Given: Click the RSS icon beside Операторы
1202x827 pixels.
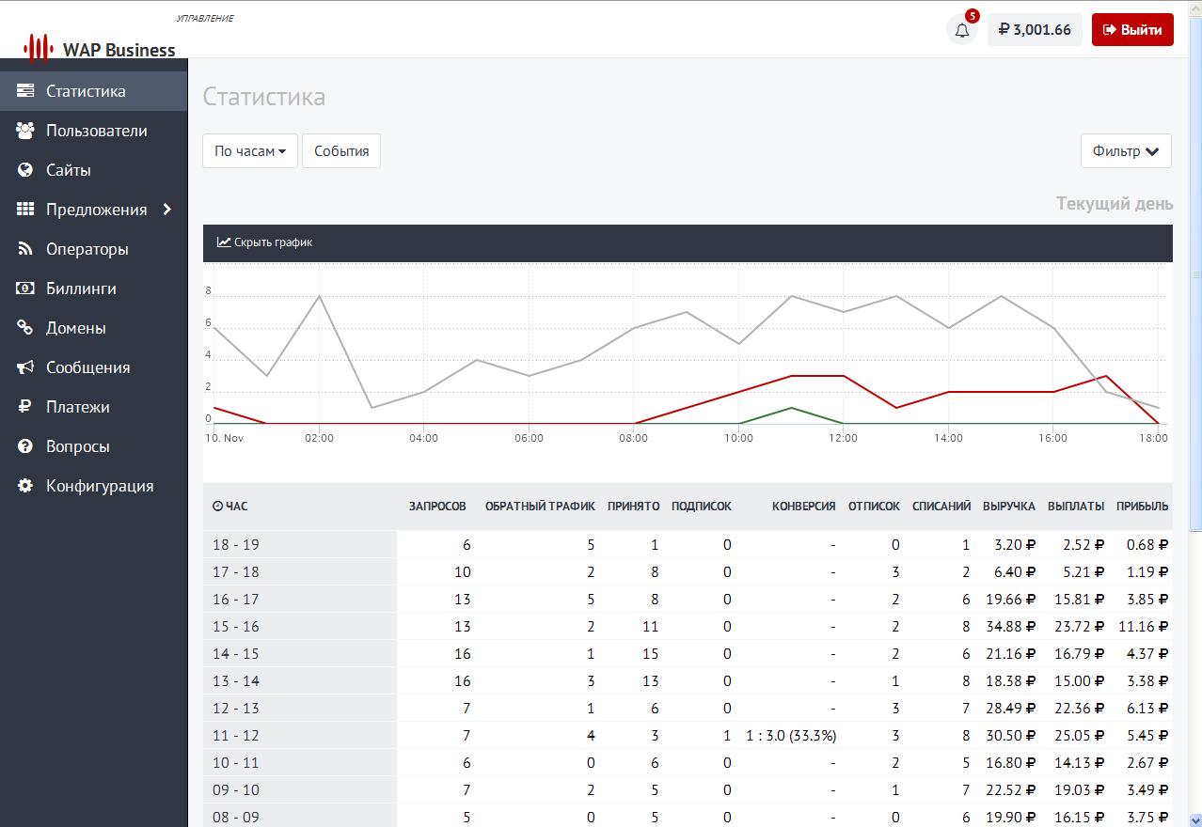Looking at the screenshot, I should [x=25, y=249].
